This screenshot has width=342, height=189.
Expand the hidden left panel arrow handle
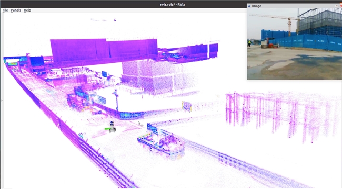pos(2,101)
